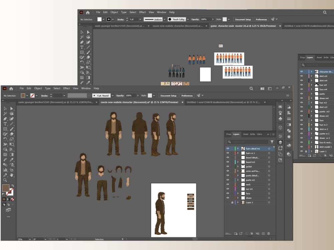Open 'Touch Callig...' brush dropdown in back window
This screenshot has height=250, width=334.
[x=188, y=19]
